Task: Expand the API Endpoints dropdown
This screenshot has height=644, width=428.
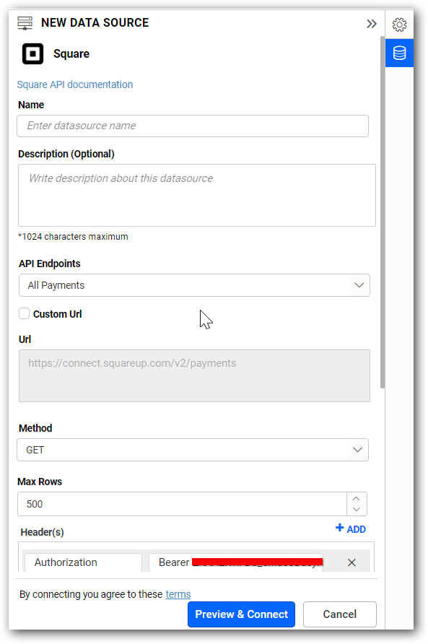Action: pos(194,285)
